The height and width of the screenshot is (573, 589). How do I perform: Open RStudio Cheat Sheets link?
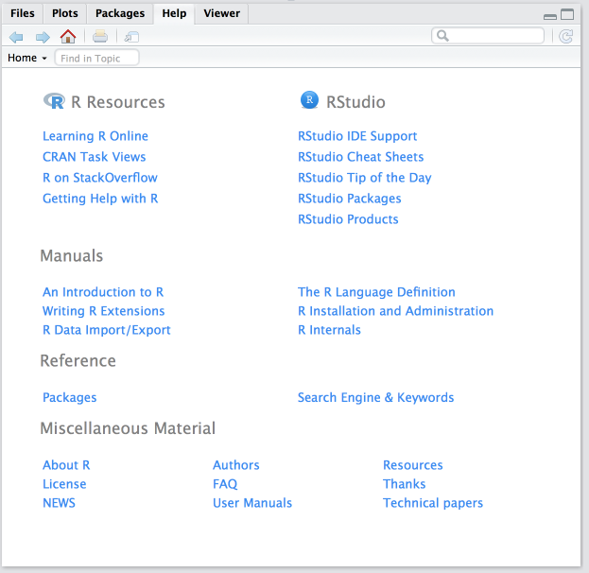tap(360, 157)
